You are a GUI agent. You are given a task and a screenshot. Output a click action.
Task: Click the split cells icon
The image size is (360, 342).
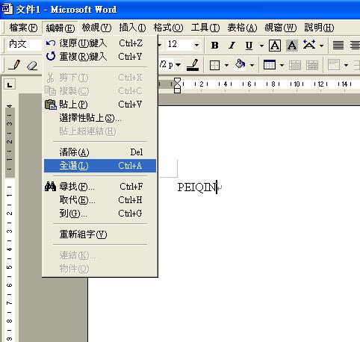312,65
